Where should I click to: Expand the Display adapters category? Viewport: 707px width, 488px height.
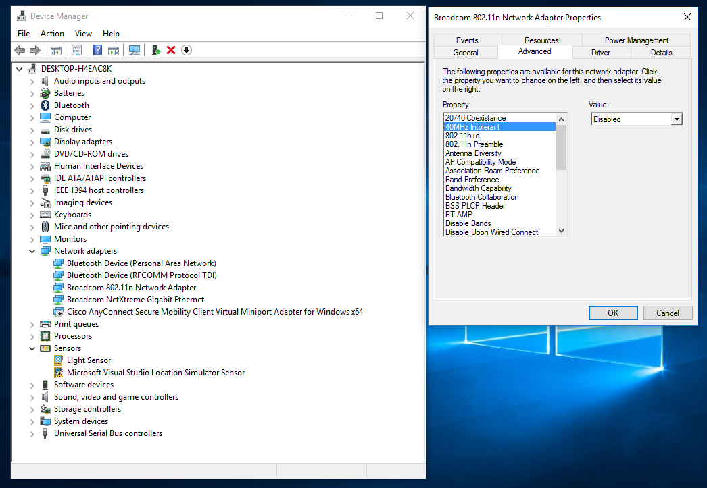(31, 141)
